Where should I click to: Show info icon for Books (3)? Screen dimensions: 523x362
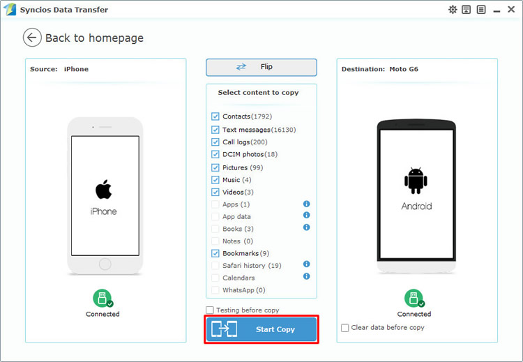[x=307, y=227]
